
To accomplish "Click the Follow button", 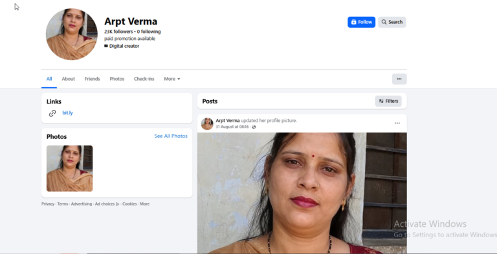I will point(361,22).
